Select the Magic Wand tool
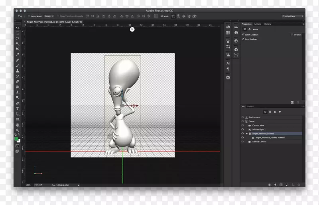 point(18,43)
